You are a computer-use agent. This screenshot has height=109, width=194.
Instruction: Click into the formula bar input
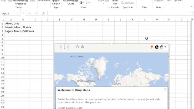coord(119,13)
